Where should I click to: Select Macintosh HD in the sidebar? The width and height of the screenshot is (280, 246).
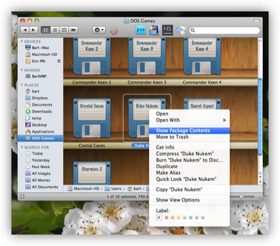pos(45,54)
